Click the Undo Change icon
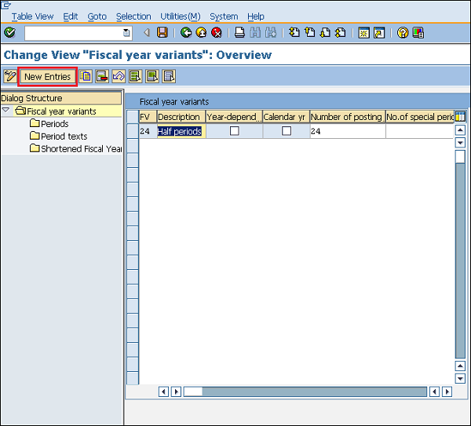This screenshot has width=471, height=426. (118, 76)
